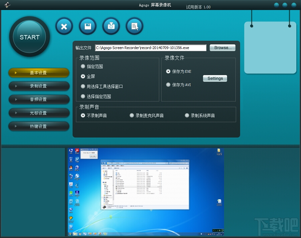The image size is (301, 238).
Task: Click the Start orb in preview taskbar
Action: pos(70,234)
